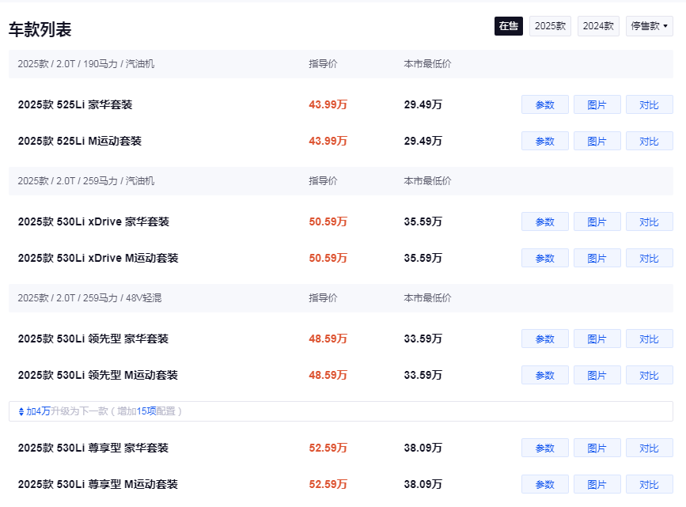
Task: Open 参数 for 530Li 领先型 M运动套装
Action: click(x=544, y=375)
